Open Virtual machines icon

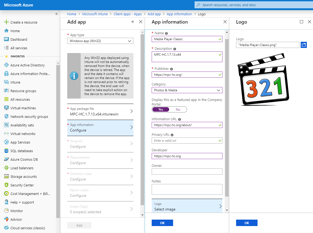click(6, 108)
